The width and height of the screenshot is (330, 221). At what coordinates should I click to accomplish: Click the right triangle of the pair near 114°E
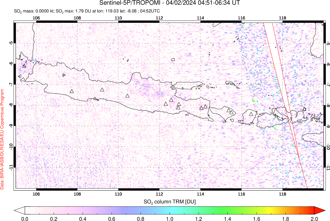(x=205, y=106)
